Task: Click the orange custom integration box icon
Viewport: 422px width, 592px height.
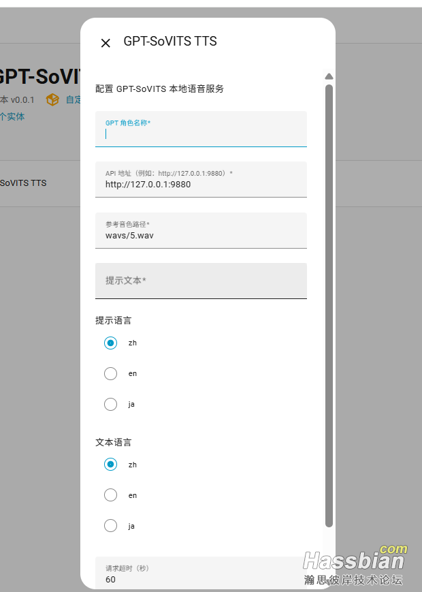Action: click(52, 100)
